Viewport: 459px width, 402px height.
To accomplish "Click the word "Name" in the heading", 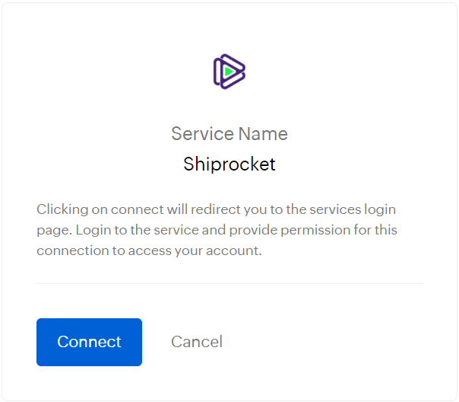I will tap(263, 134).
